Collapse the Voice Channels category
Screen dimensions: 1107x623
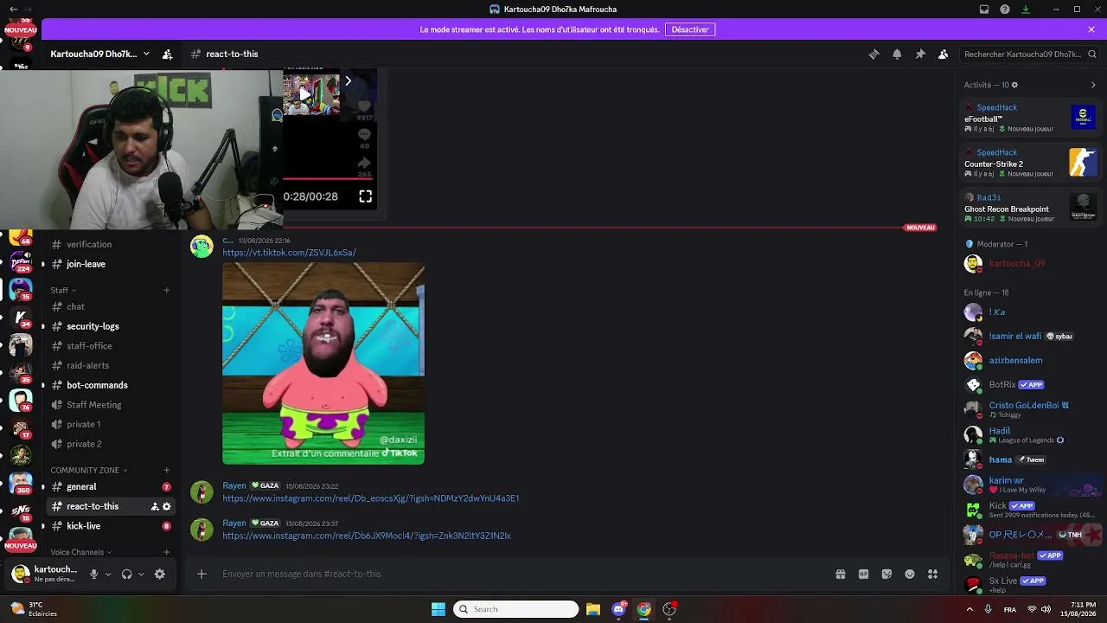click(x=81, y=552)
